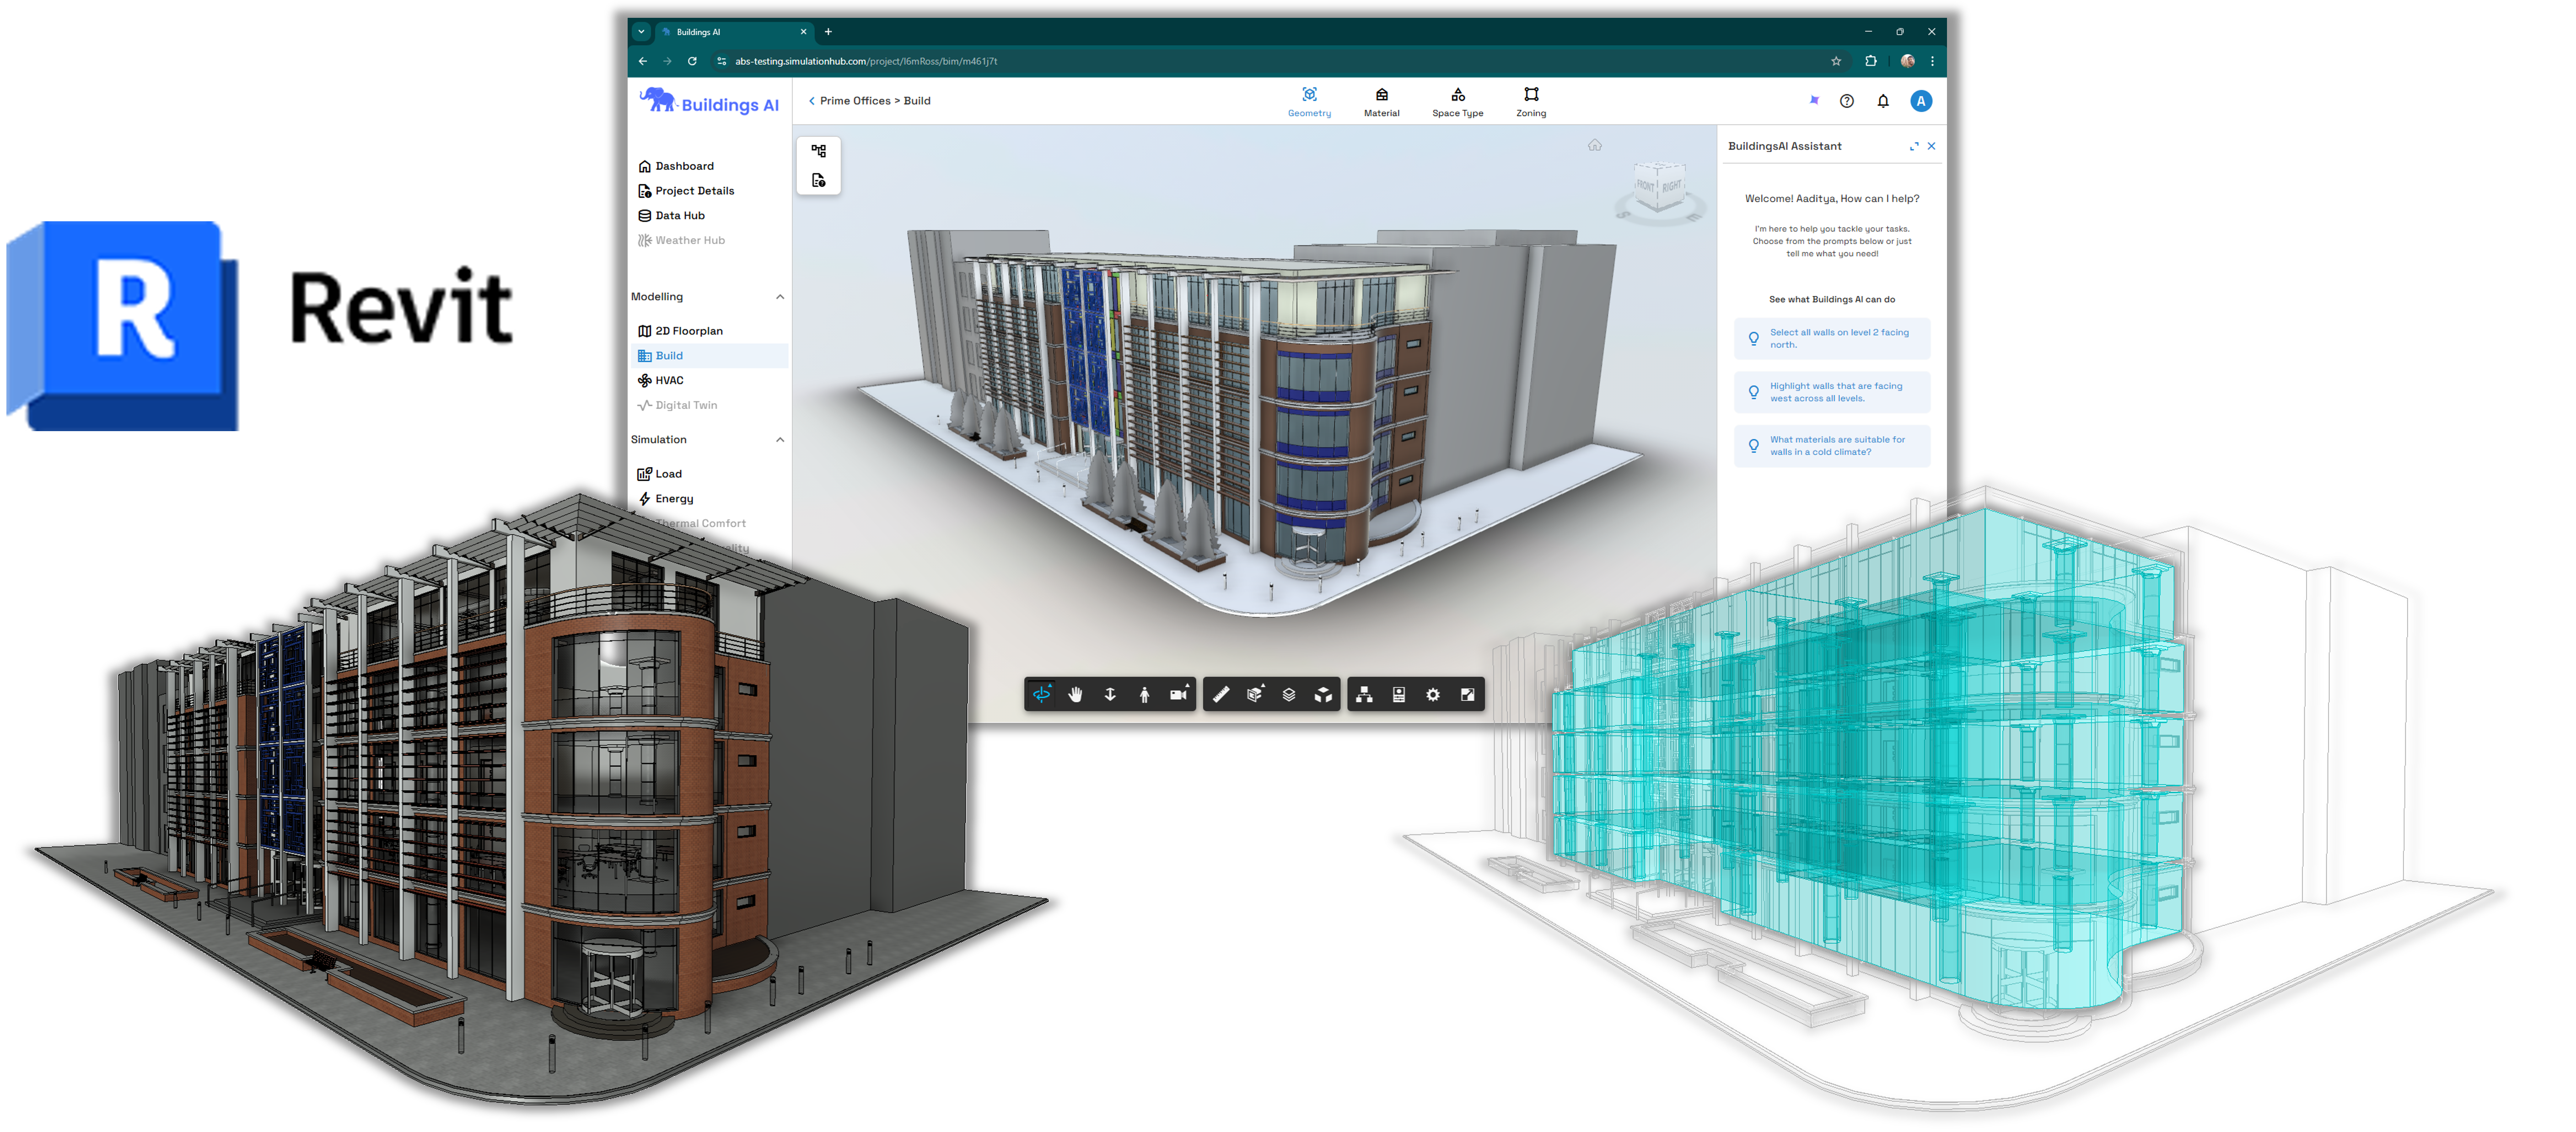Reload the browser page

tap(692, 61)
